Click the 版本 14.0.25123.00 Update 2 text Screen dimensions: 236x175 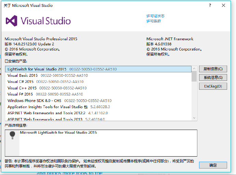(29, 44)
